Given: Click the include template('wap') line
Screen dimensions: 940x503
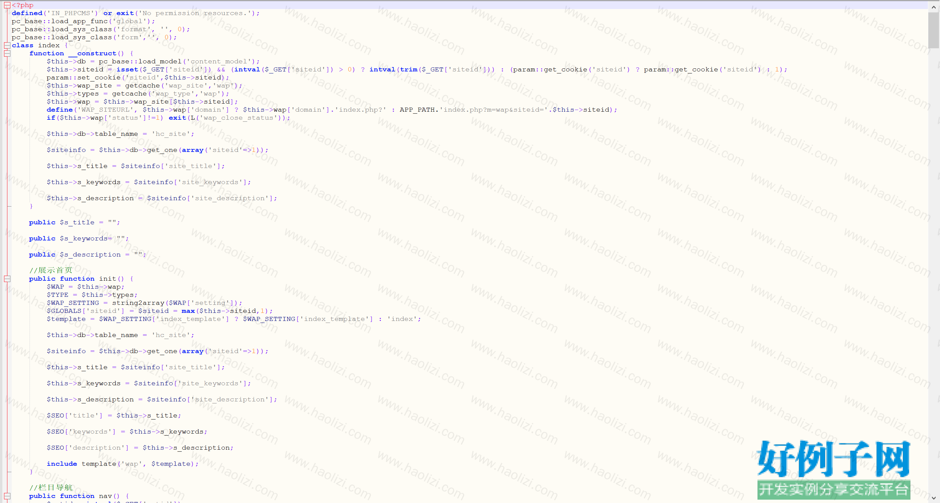Looking at the screenshot, I should [122, 464].
